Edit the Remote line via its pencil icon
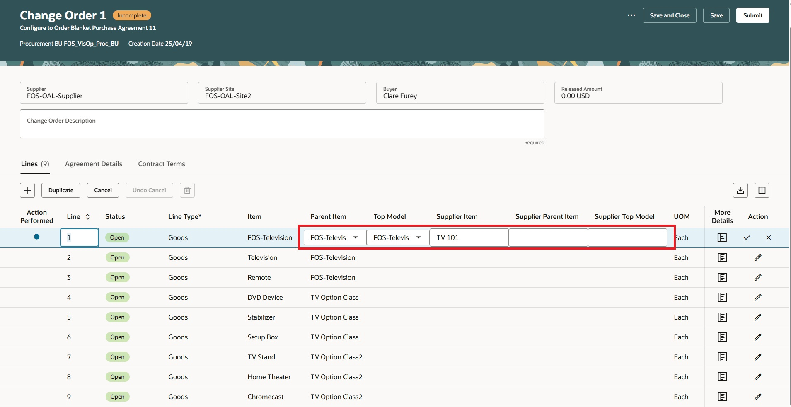Viewport: 791px width, 407px height. click(758, 277)
